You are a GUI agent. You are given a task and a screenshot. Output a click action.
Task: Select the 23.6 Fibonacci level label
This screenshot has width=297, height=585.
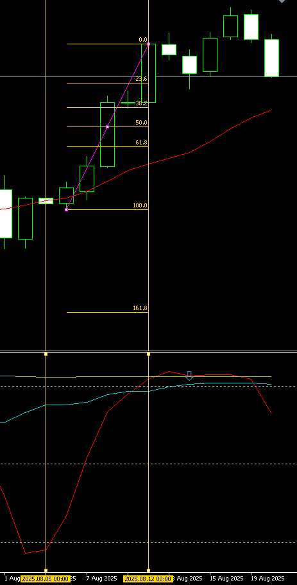[x=141, y=79]
